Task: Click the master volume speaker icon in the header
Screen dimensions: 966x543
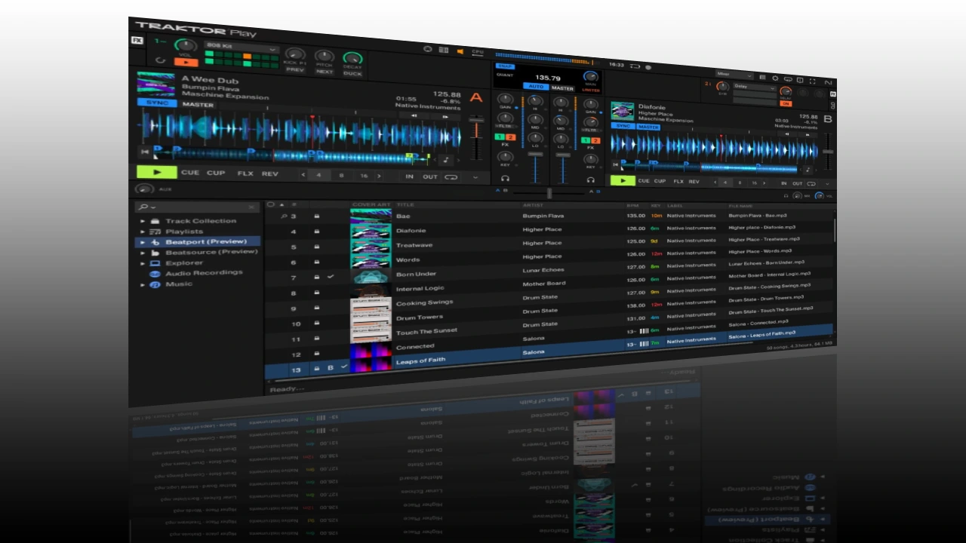Action: (460, 51)
